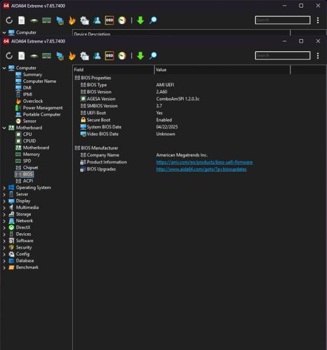Open the aida64.com BIOS updates link
The height and width of the screenshot is (350, 327).
[x=202, y=169]
